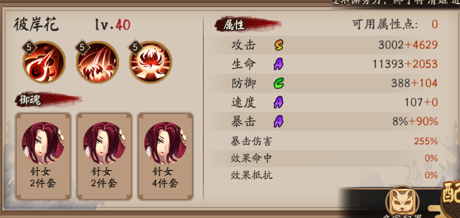Image resolution: width=460 pixels, height=218 pixels.
Task: Open the third red spider lily skill
Action: tap(151, 62)
